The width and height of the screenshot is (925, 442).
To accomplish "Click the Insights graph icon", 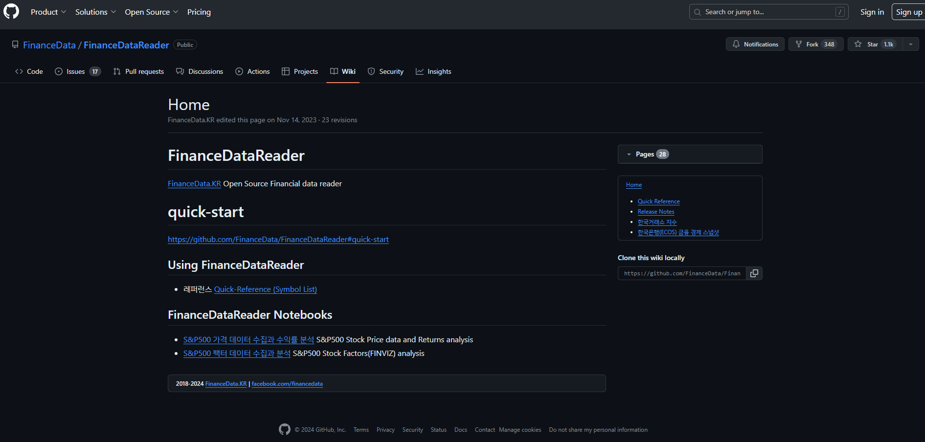I will pyautogui.click(x=420, y=71).
